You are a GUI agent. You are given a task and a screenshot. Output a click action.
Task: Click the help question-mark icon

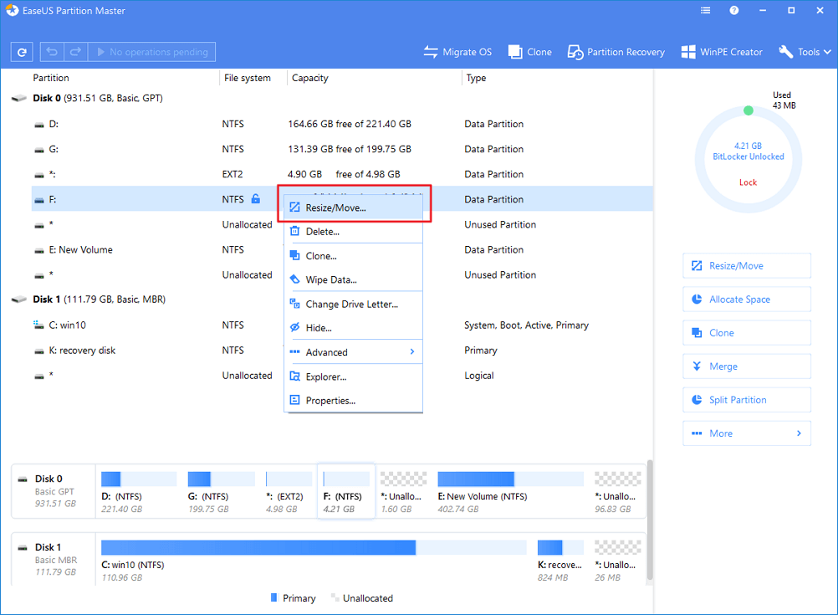(734, 10)
